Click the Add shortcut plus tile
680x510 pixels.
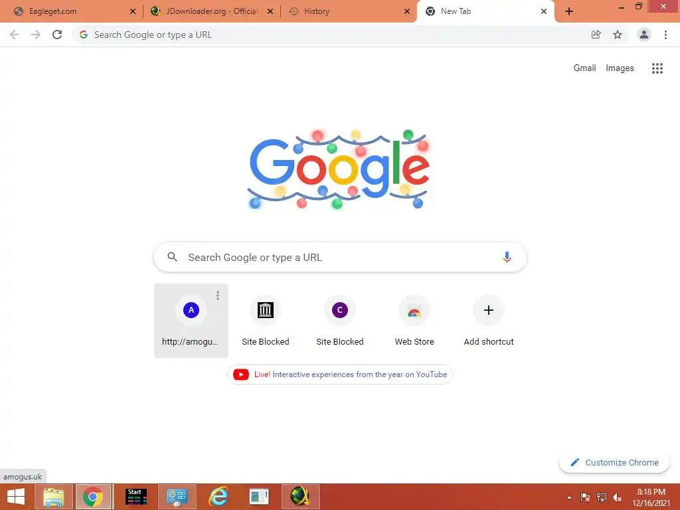pyautogui.click(x=489, y=321)
